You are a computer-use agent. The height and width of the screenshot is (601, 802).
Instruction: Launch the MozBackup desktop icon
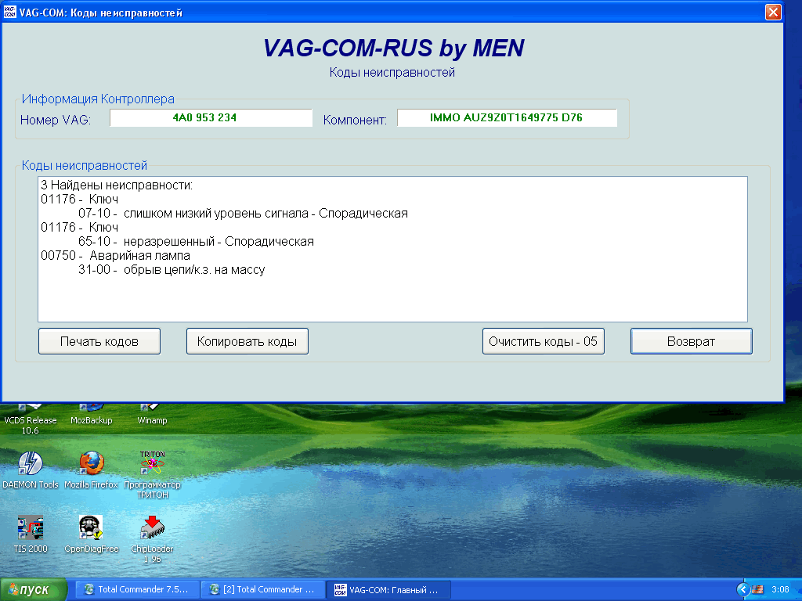click(92, 415)
